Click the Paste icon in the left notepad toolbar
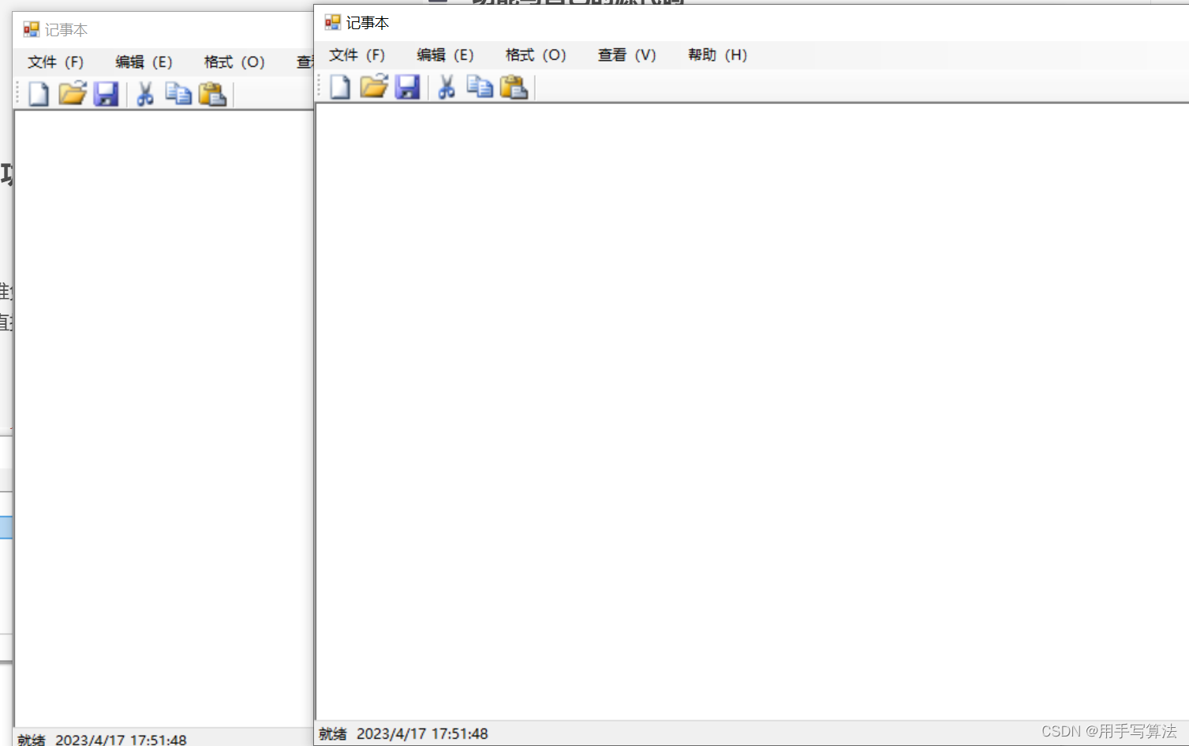 point(213,93)
